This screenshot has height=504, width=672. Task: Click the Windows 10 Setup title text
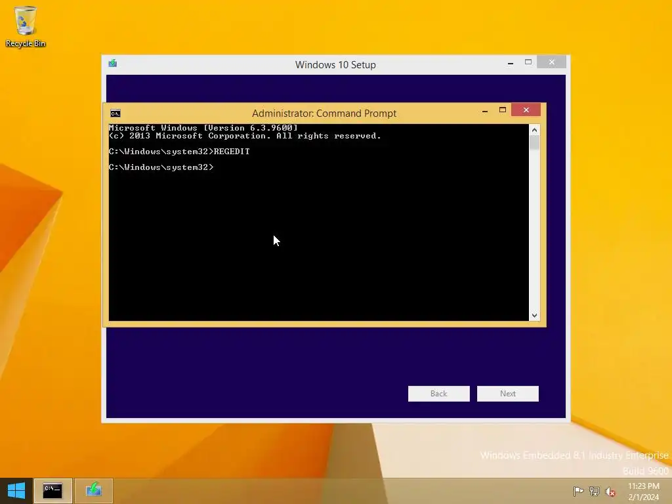coord(335,65)
